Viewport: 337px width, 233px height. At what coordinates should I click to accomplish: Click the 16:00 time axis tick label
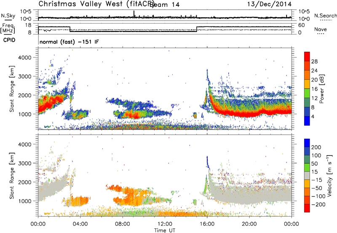point(207,224)
